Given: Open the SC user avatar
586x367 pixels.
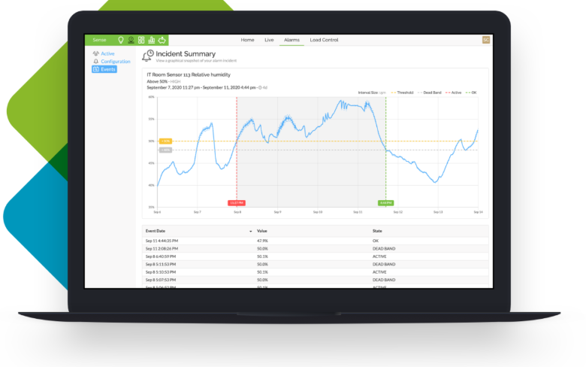Looking at the screenshot, I should pos(486,40).
